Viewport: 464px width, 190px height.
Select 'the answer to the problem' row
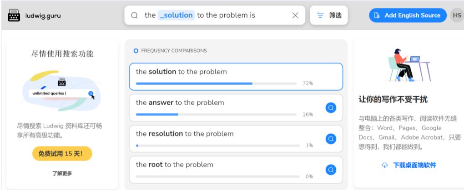coord(227,107)
